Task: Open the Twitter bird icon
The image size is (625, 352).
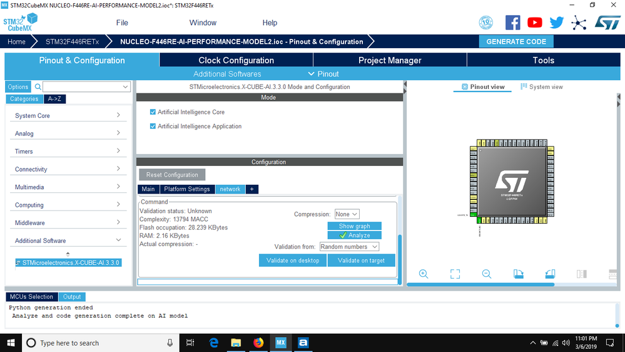Action: tap(556, 23)
